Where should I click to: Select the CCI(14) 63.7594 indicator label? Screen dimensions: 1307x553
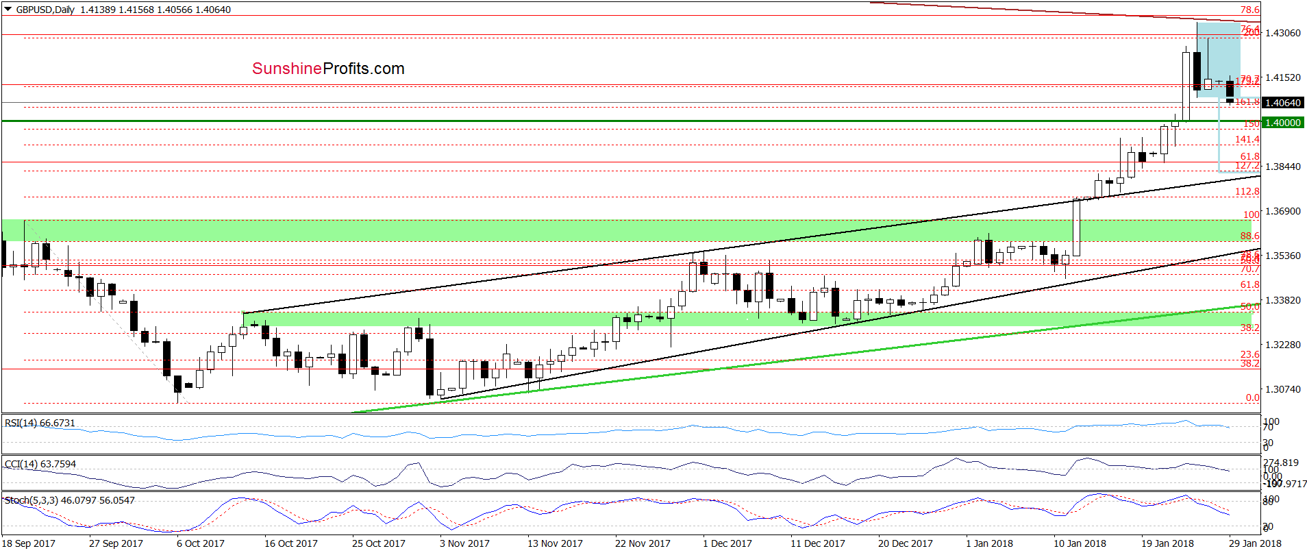click(40, 464)
